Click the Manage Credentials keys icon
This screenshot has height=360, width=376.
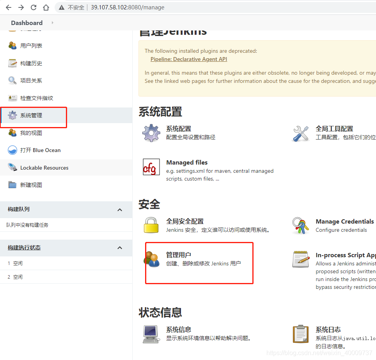click(x=300, y=226)
